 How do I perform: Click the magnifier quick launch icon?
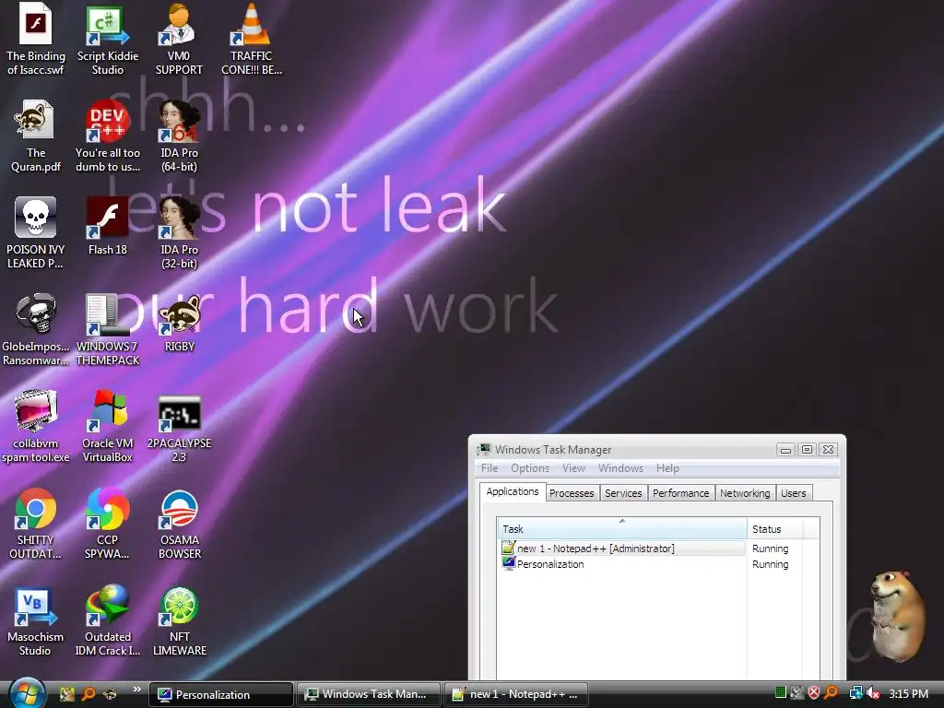pos(88,694)
